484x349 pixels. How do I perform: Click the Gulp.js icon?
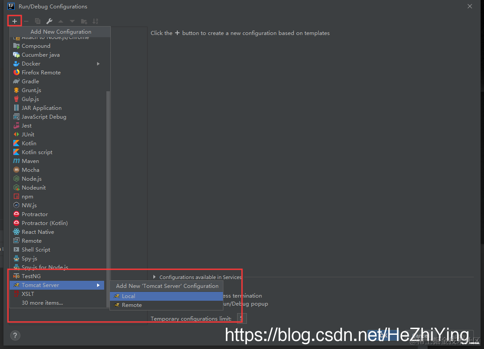[16, 99]
